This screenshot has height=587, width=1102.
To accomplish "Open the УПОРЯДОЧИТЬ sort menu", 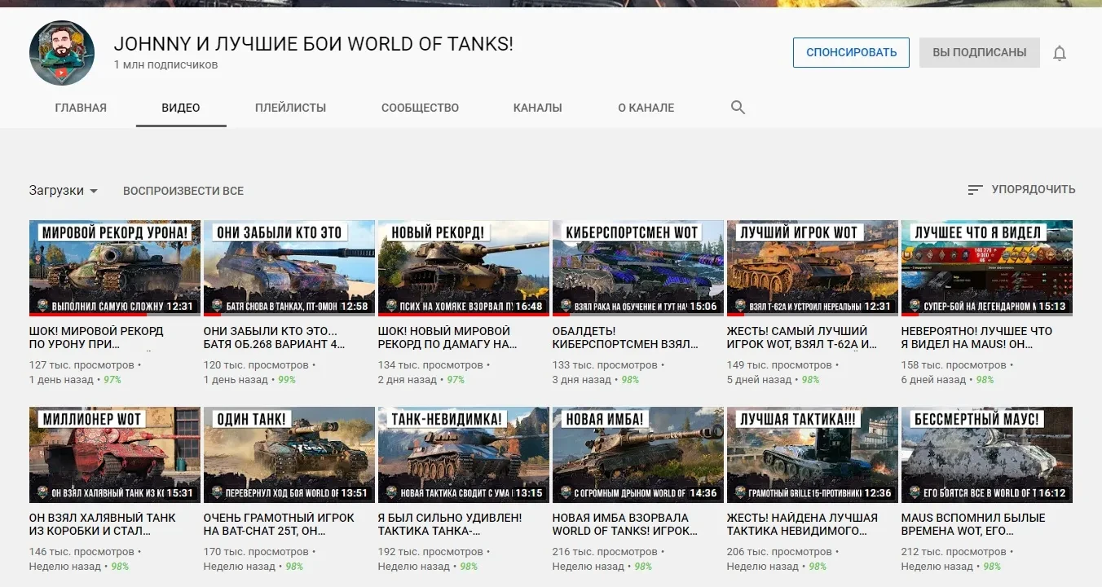I will [1033, 189].
